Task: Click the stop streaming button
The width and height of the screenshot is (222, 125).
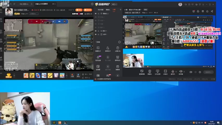Action: tap(208, 72)
